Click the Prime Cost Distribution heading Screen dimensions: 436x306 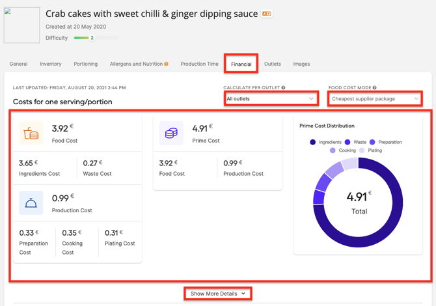pyautogui.click(x=327, y=126)
